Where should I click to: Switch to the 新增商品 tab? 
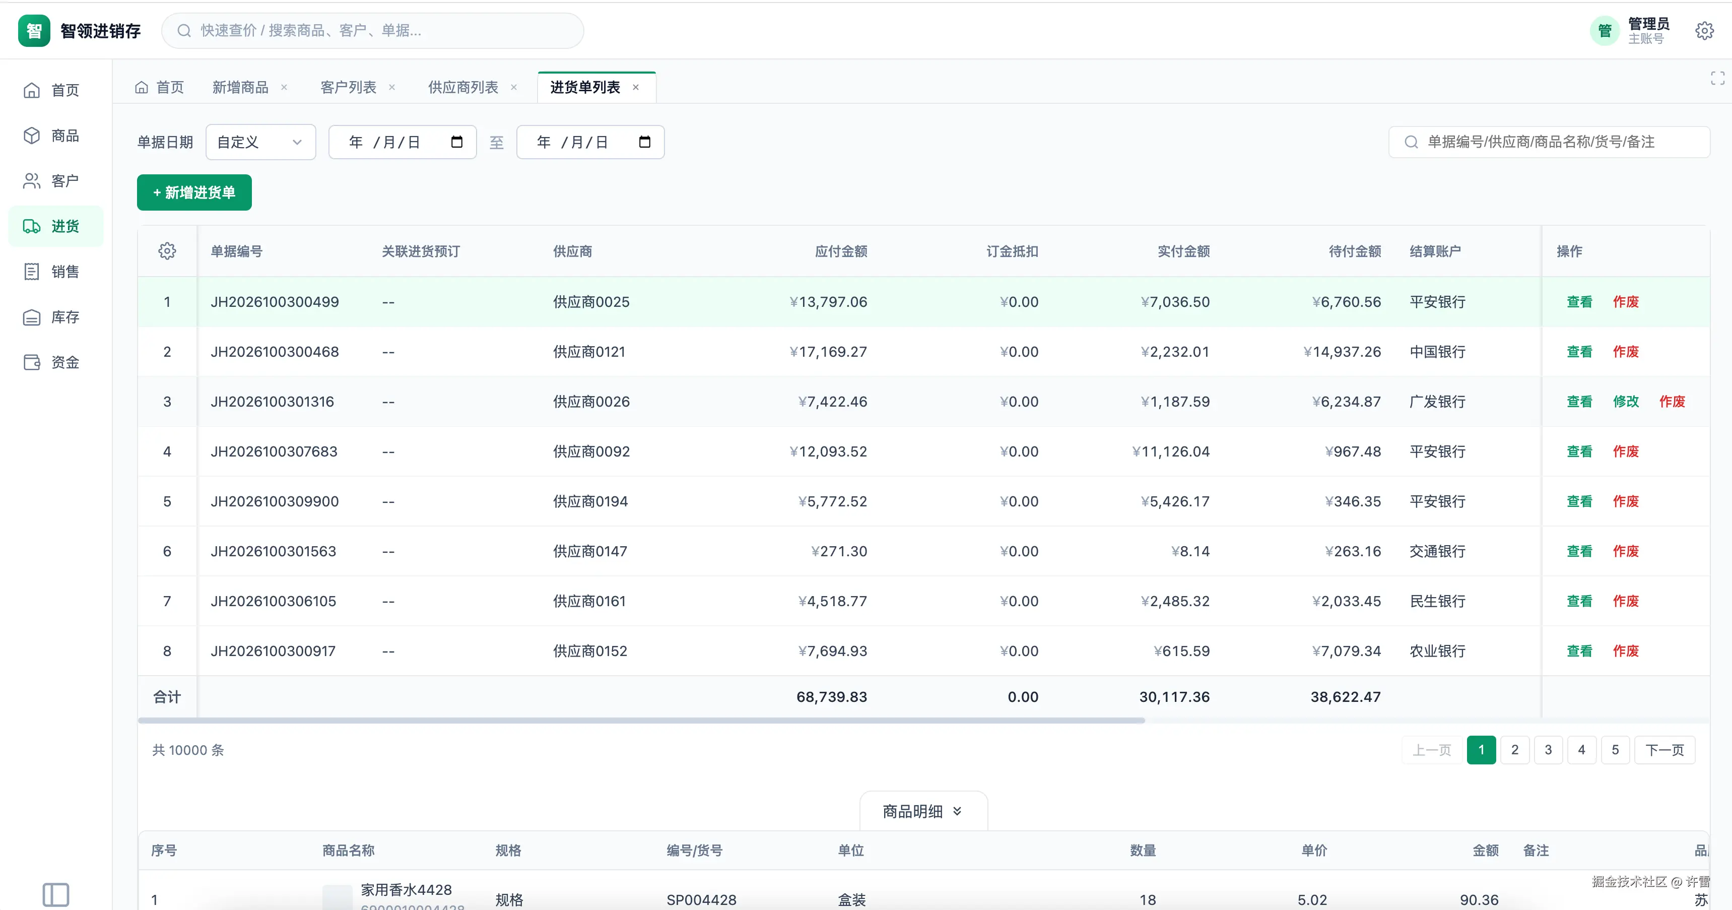240,88
